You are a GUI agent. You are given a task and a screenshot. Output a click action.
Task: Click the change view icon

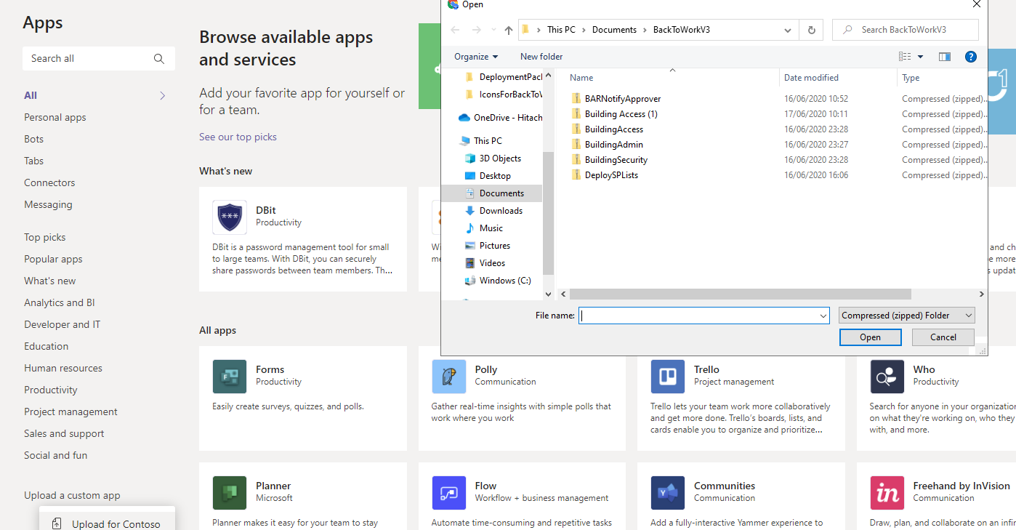(905, 57)
